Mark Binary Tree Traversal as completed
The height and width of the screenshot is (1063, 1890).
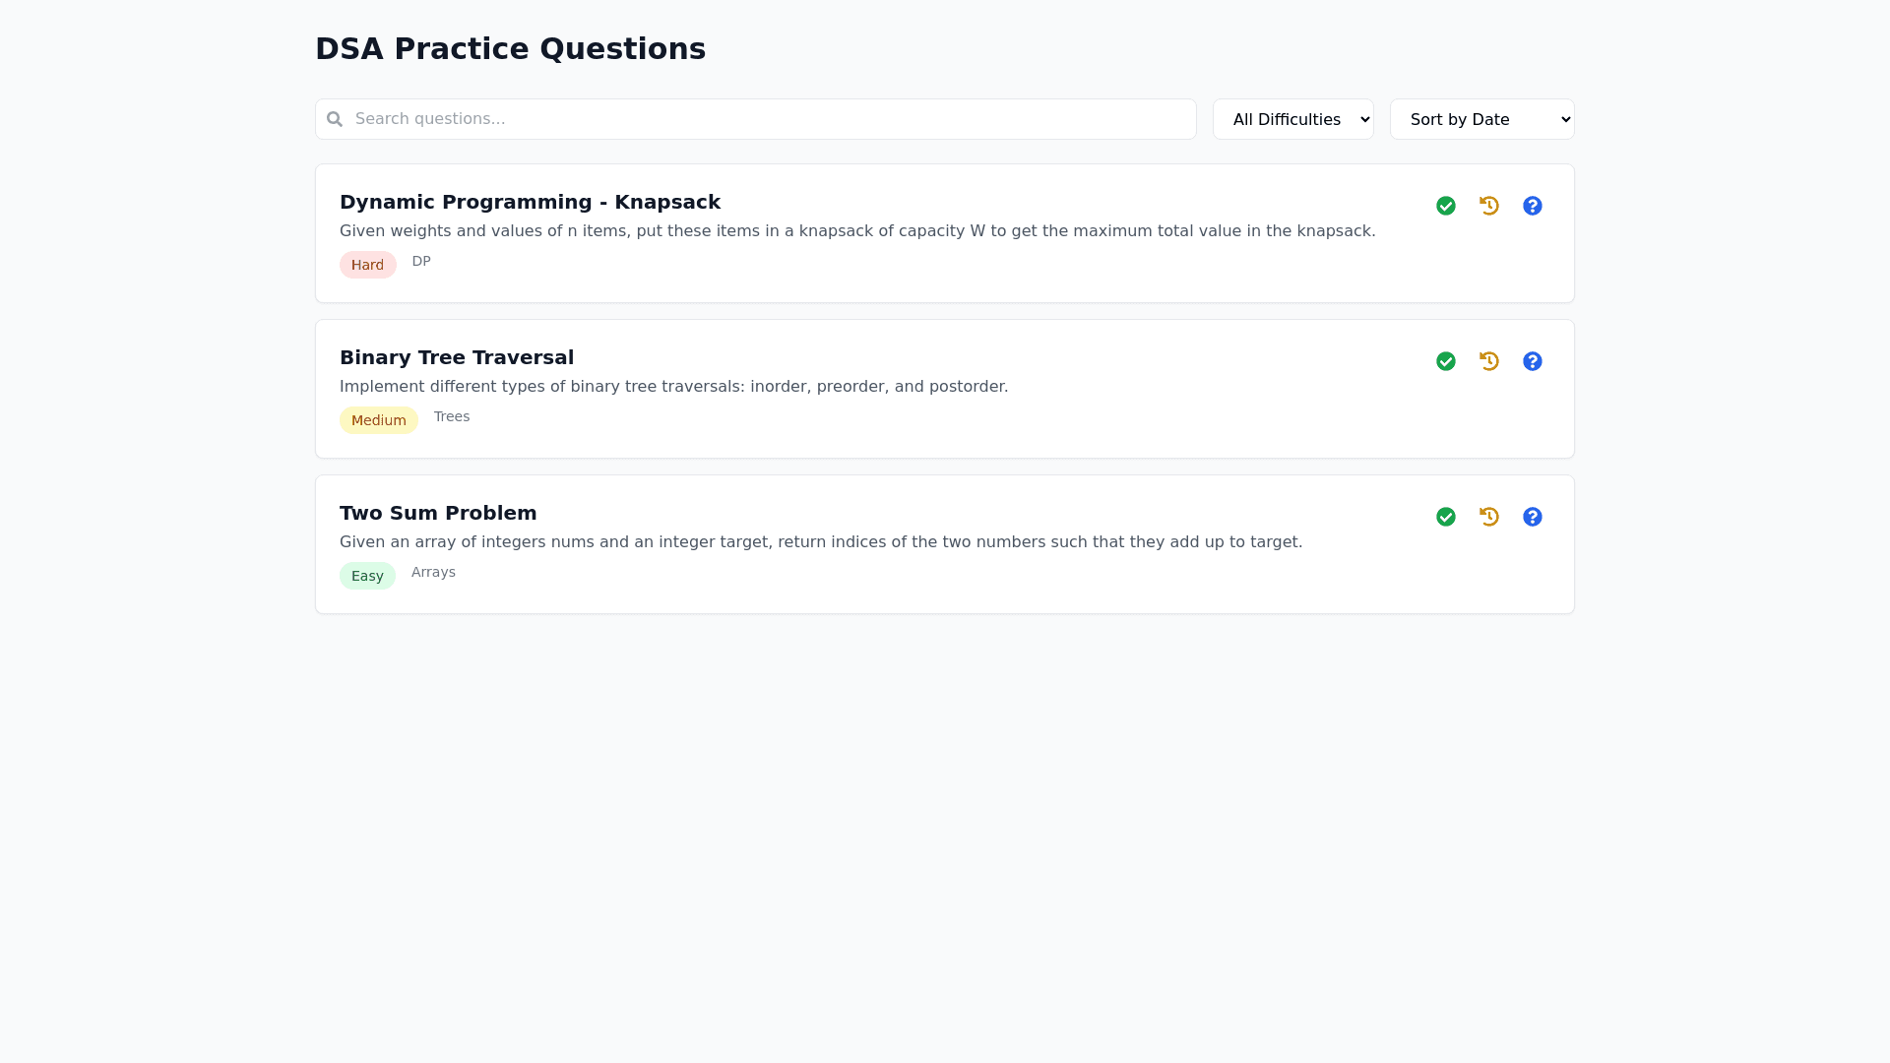[x=1446, y=361]
